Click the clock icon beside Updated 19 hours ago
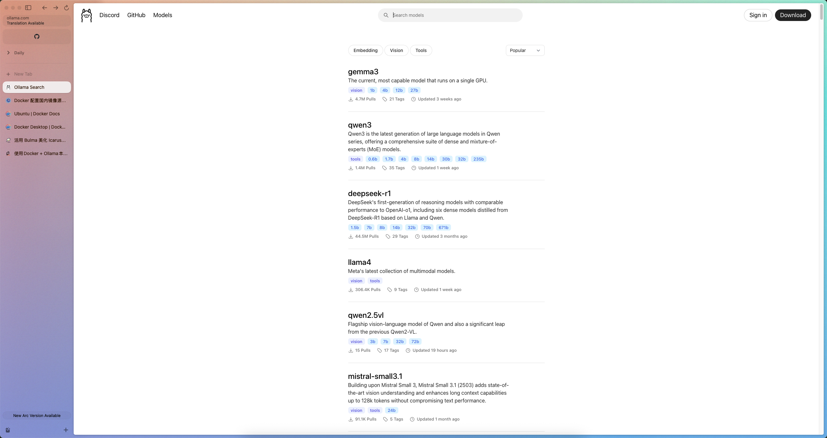 (x=408, y=350)
